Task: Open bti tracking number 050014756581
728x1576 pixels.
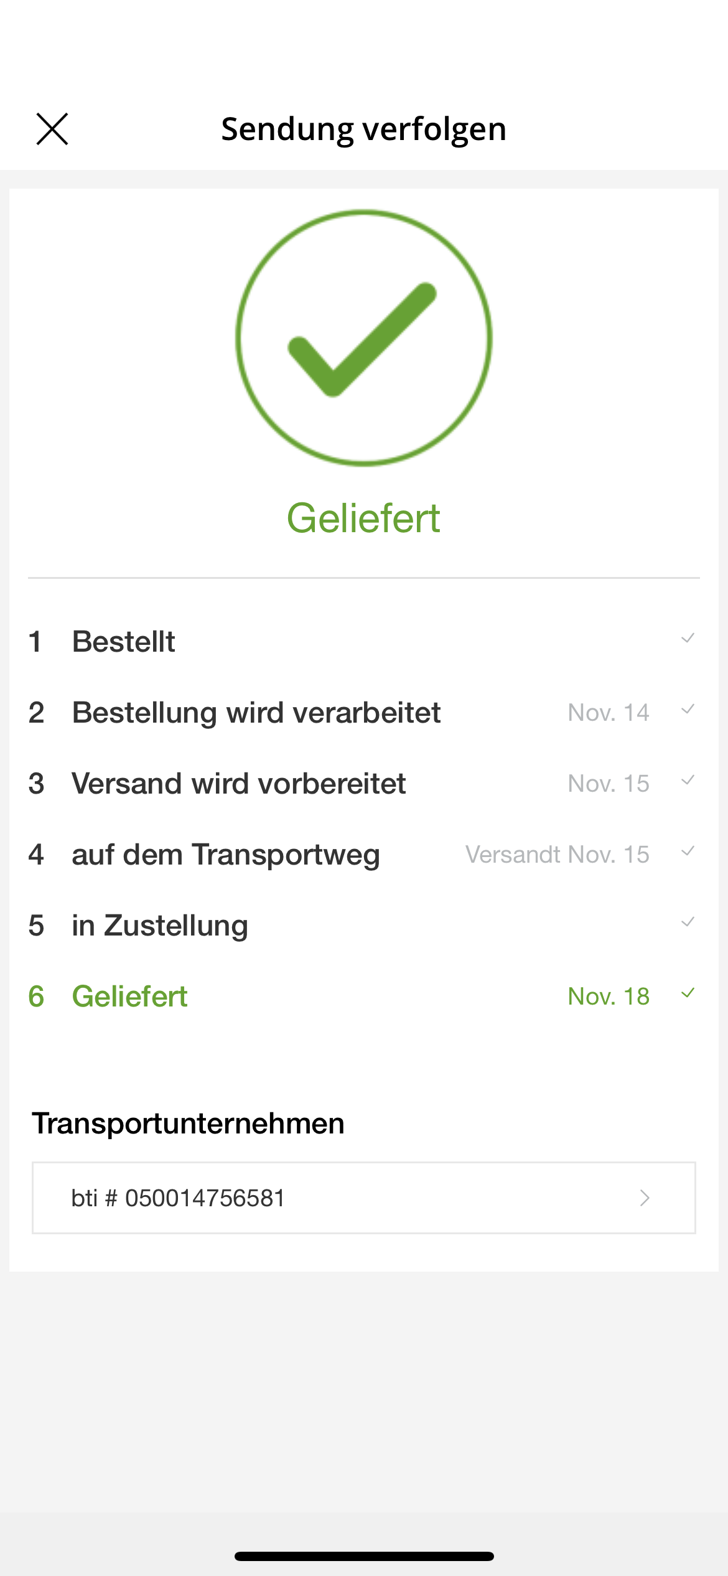Action: click(x=178, y=1198)
